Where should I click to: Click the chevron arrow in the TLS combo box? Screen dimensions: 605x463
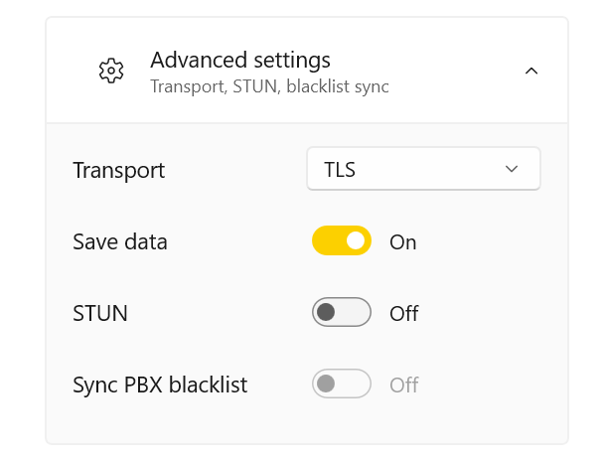coord(512,169)
